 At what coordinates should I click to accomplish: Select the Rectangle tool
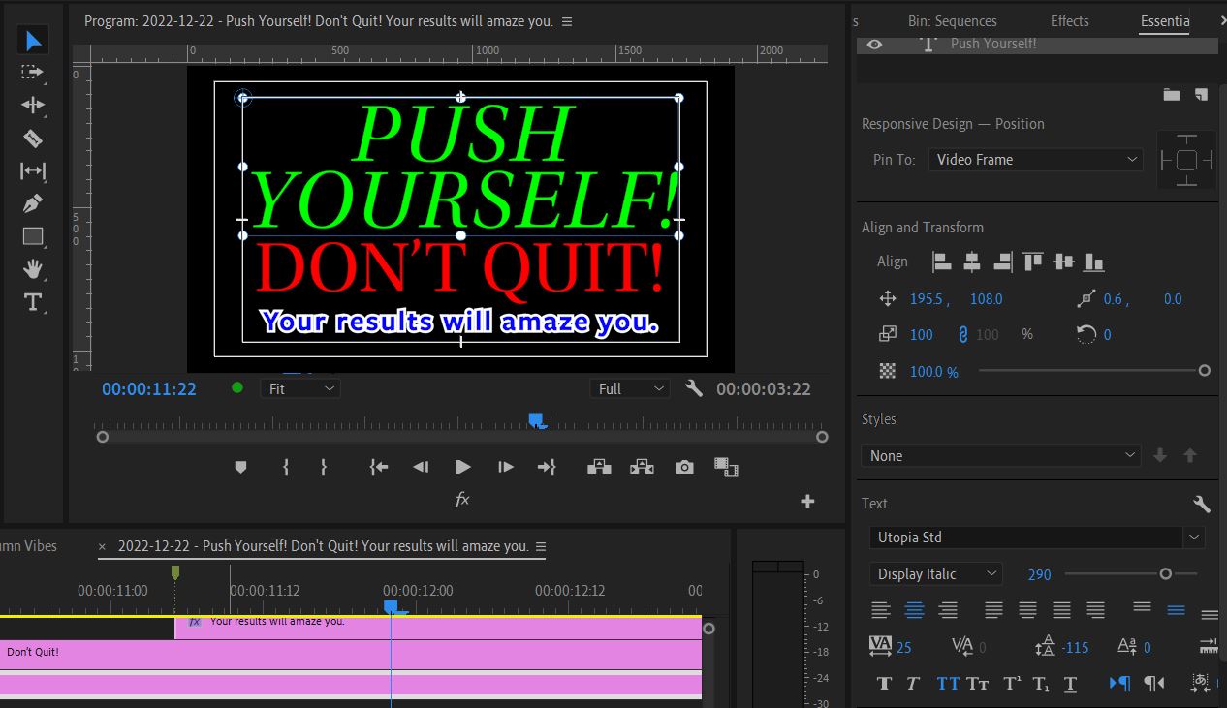click(x=33, y=236)
